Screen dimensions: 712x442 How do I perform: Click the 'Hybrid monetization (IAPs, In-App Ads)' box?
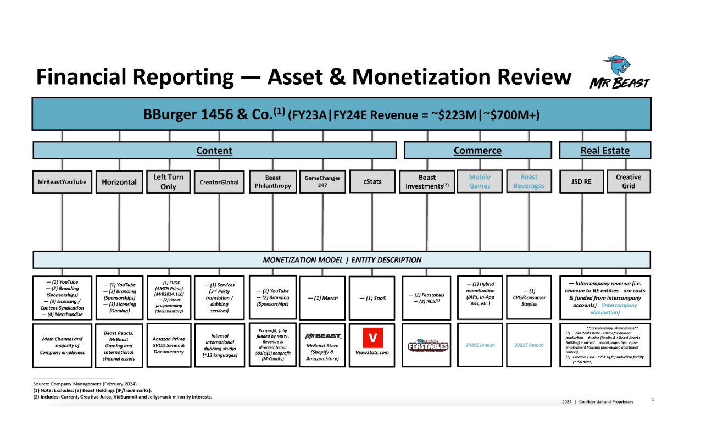coord(480,297)
